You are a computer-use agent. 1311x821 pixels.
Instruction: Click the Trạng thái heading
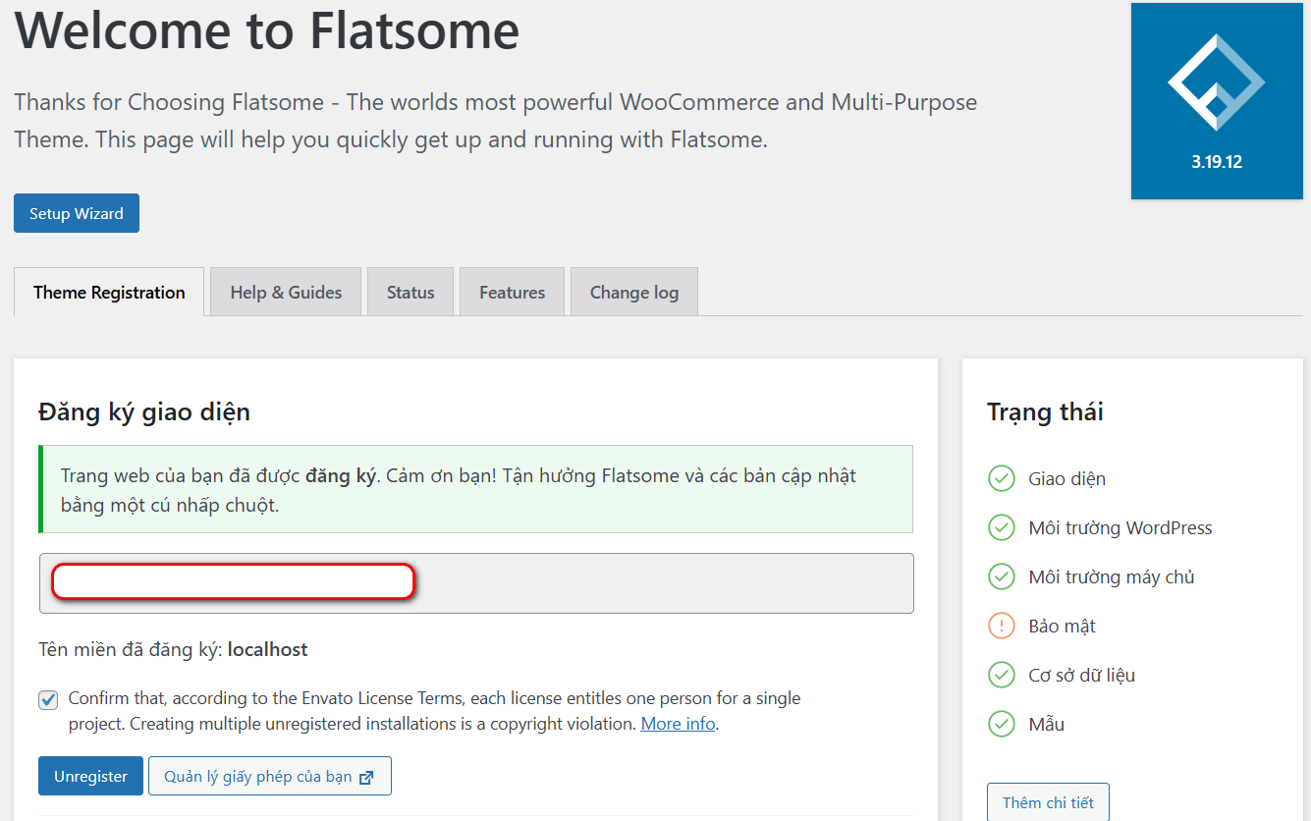click(x=1045, y=411)
